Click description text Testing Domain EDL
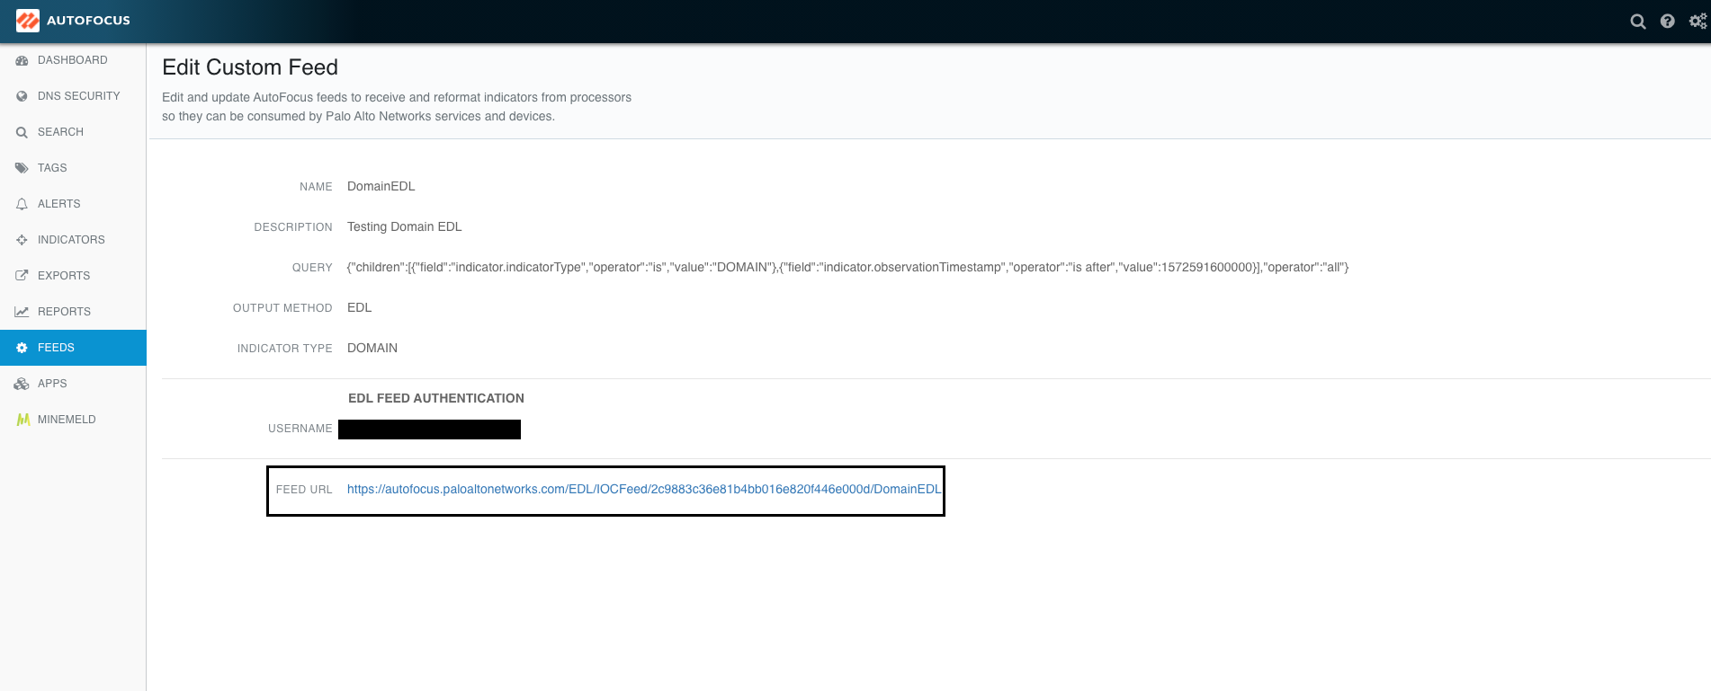The image size is (1711, 691). coord(405,226)
